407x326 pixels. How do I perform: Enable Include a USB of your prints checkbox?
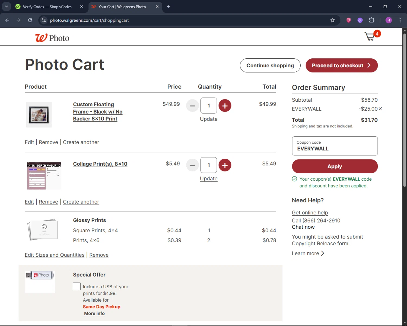(77, 286)
